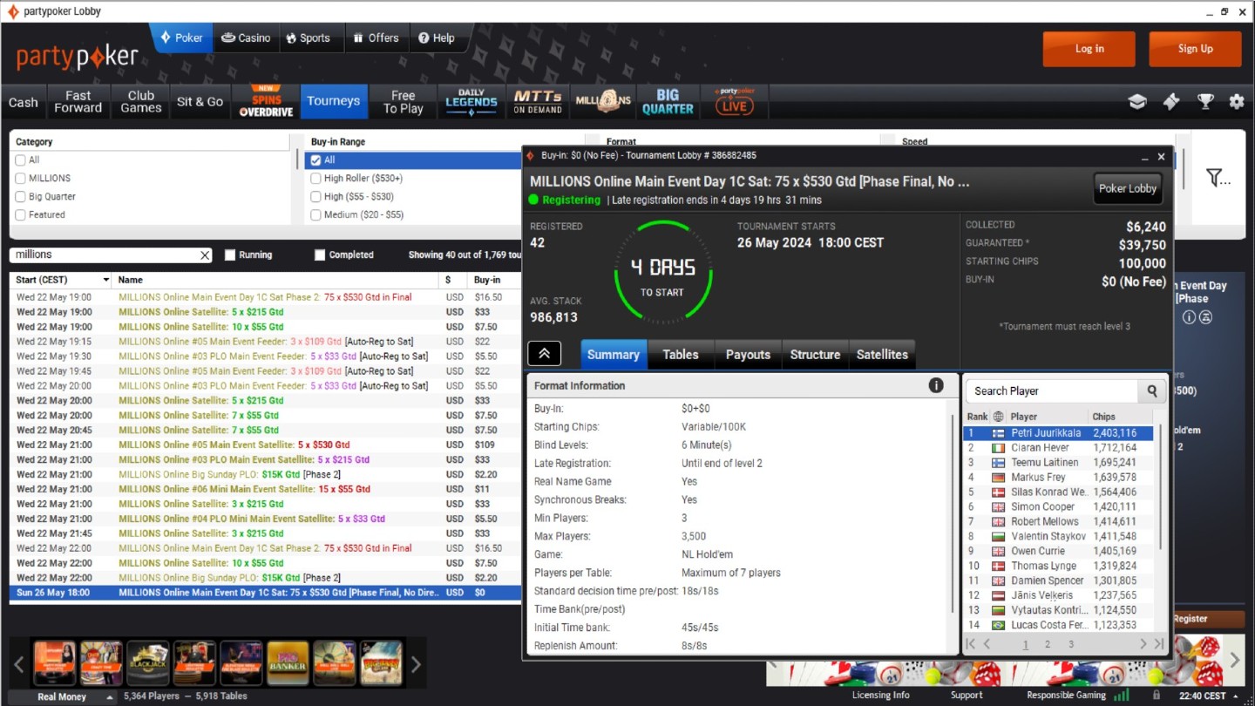
Task: Open the Big Quarter section
Action: click(668, 101)
